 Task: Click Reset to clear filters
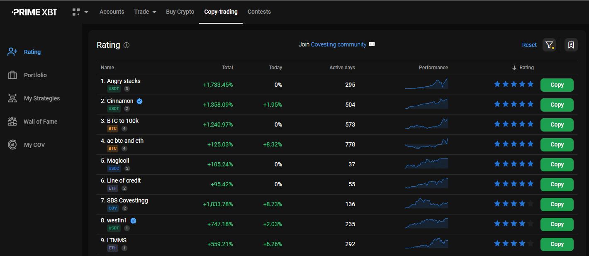coord(529,44)
